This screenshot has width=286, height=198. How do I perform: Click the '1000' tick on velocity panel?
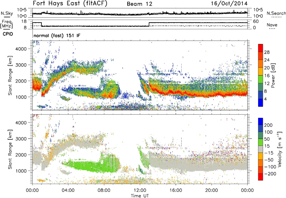pyautogui.click(x=21, y=171)
